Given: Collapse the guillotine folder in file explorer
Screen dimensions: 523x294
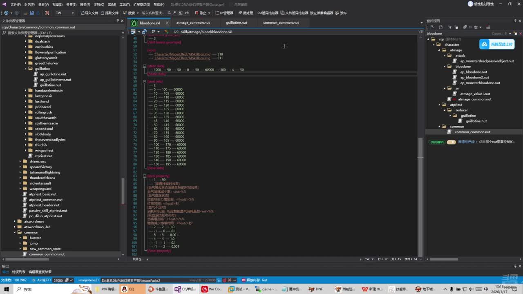Looking at the screenshot, I should click(25, 69).
